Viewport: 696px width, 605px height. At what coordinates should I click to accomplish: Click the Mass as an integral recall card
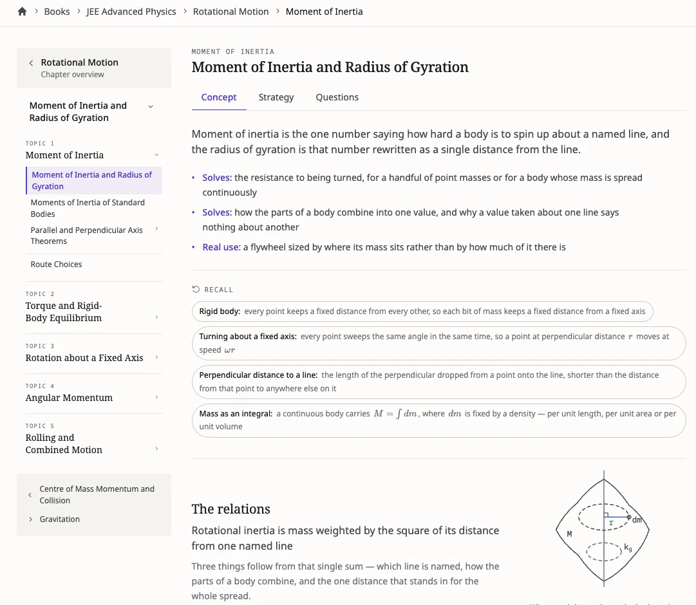[x=439, y=420]
